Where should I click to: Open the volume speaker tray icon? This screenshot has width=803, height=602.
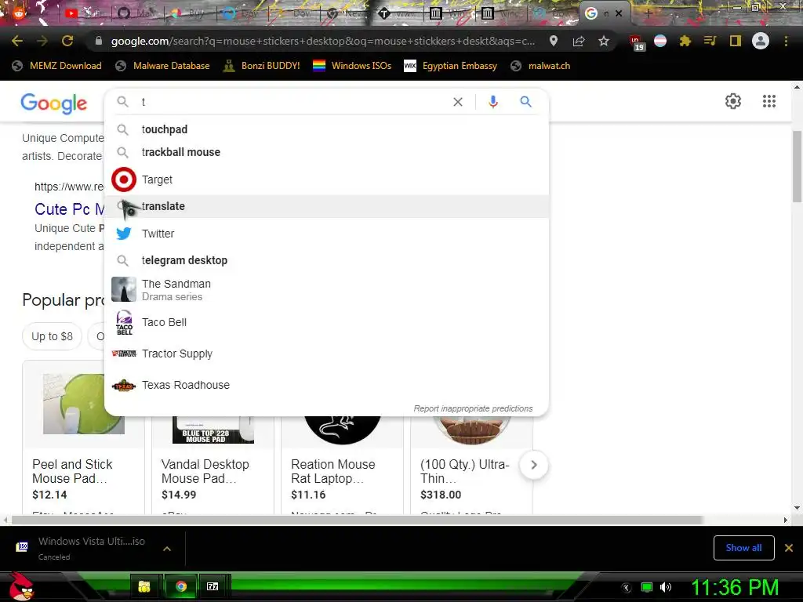tap(666, 587)
